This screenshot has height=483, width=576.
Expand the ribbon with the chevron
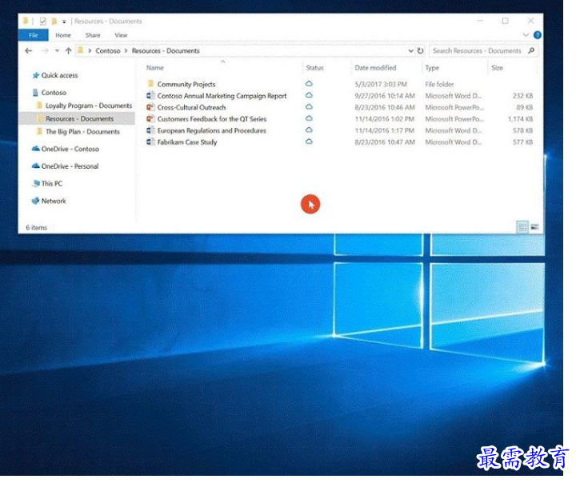coord(526,35)
